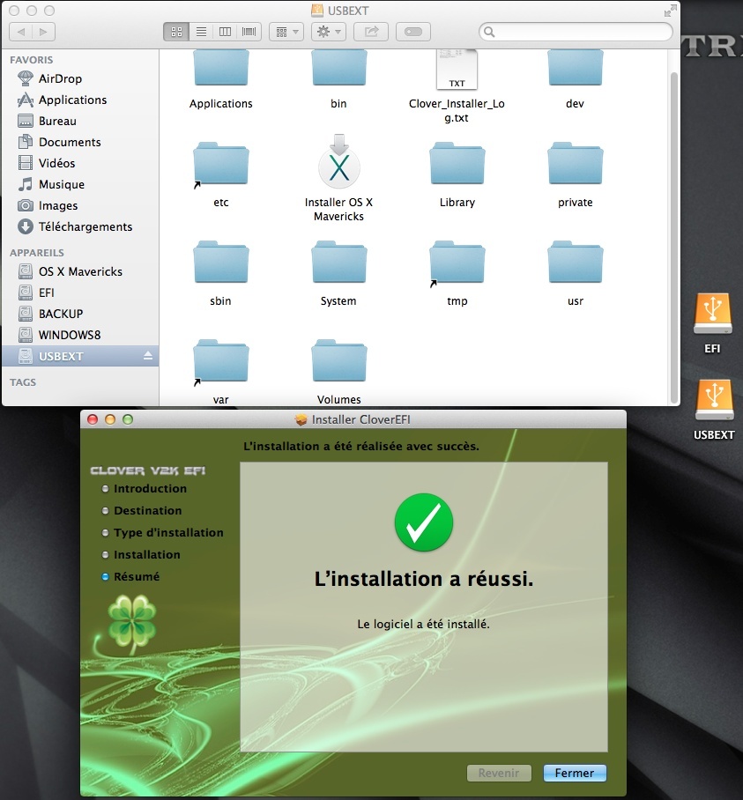Click the green success checkmark icon
Viewport: 743px width, 800px height.
424,522
